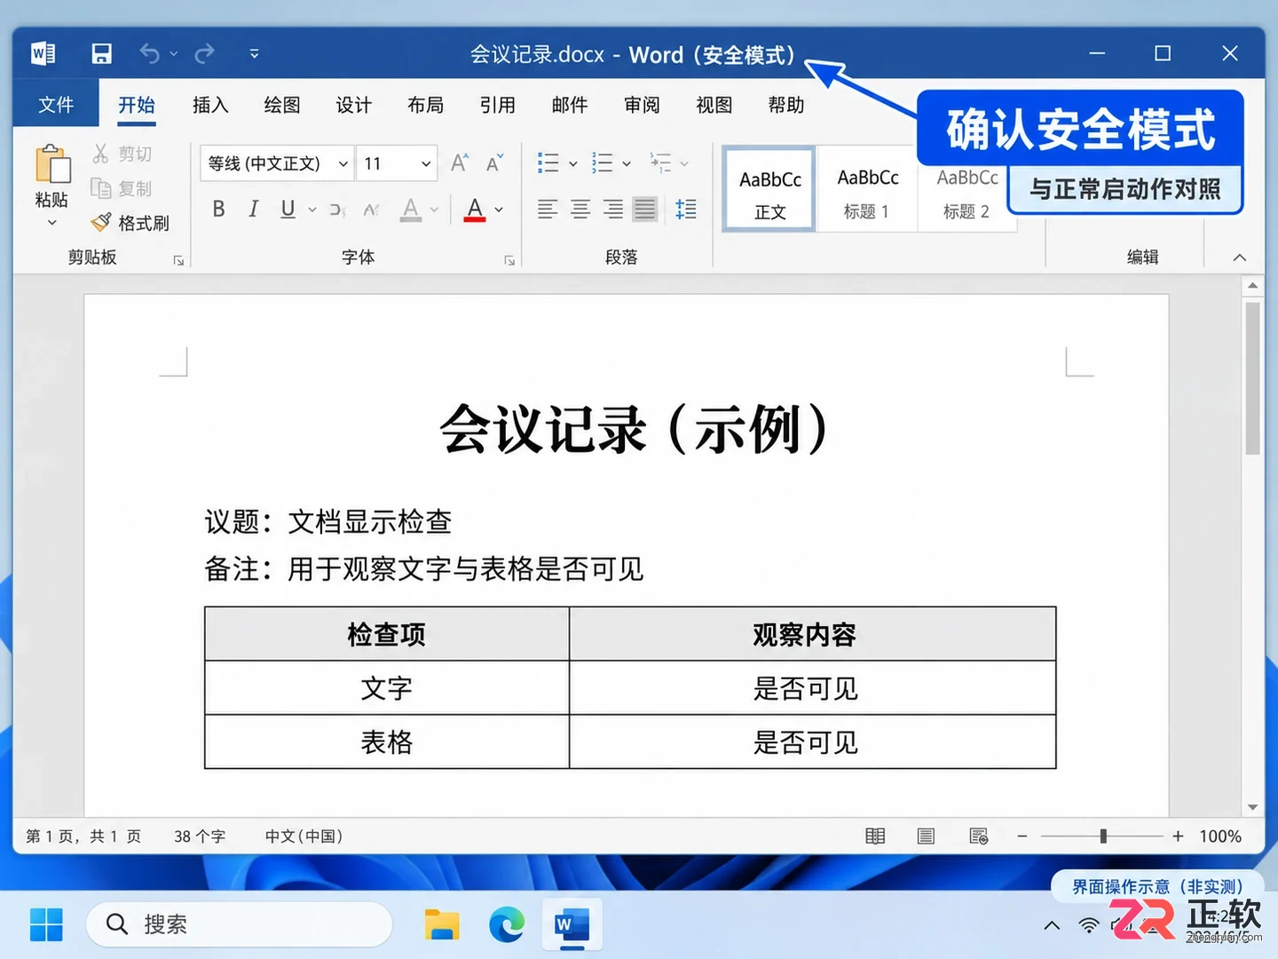
Task: Click the taskbar 搜索 box
Action: (x=240, y=924)
